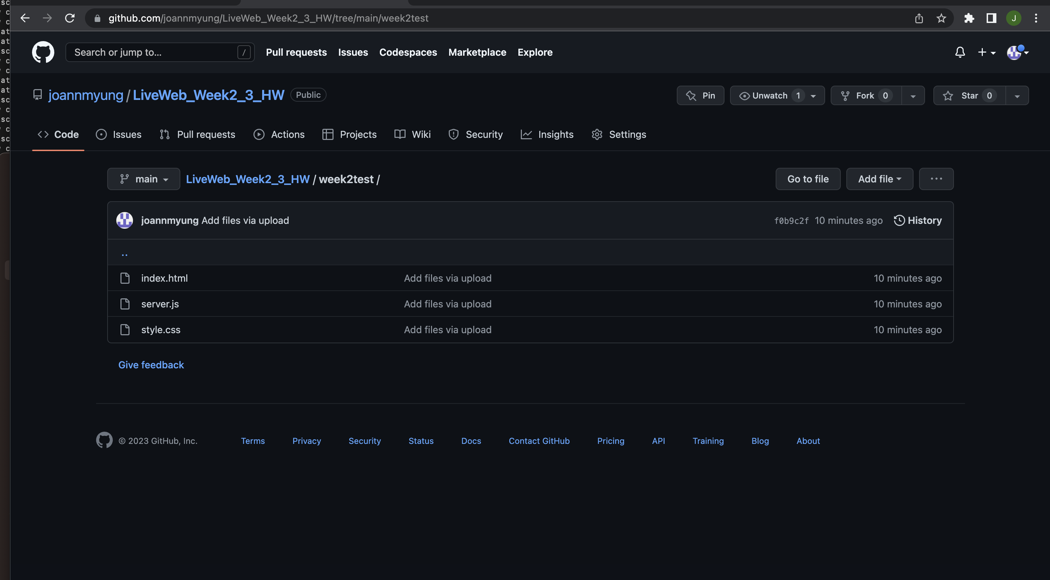Click the Go to file button
The image size is (1050, 580).
(807, 179)
